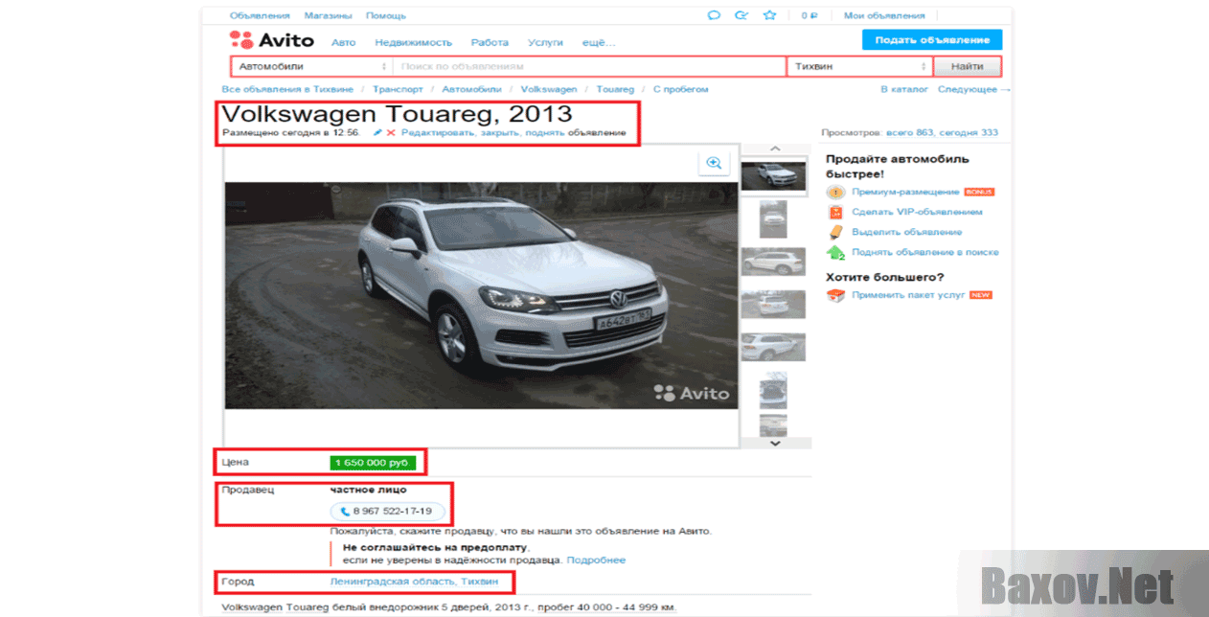This screenshot has height=617, width=1209.
Task: Click the Найти search button
Action: 967,67
